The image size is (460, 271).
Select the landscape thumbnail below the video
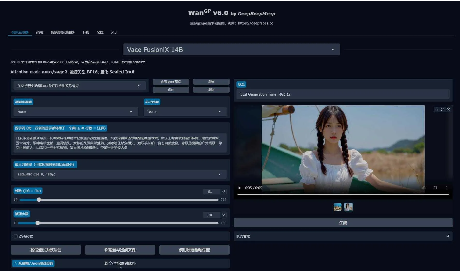pyautogui.click(x=338, y=207)
